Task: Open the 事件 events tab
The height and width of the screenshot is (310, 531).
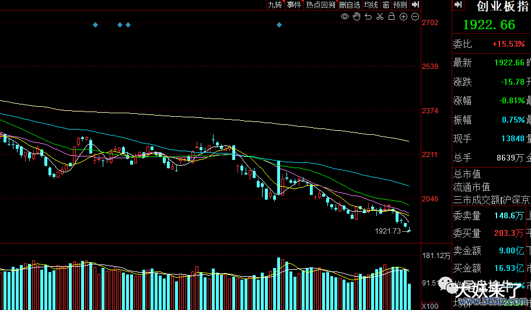Action: [294, 5]
